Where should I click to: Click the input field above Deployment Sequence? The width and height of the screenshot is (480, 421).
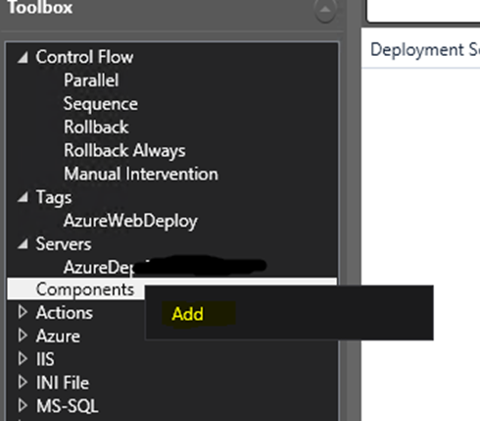click(x=423, y=11)
